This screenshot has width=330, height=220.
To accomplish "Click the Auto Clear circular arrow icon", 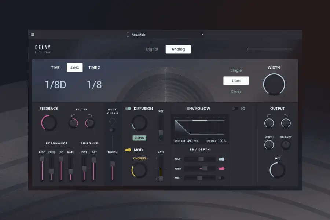I will click(113, 121).
